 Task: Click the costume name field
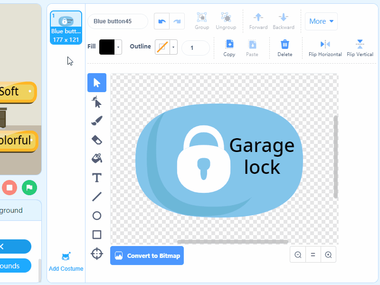tap(118, 21)
